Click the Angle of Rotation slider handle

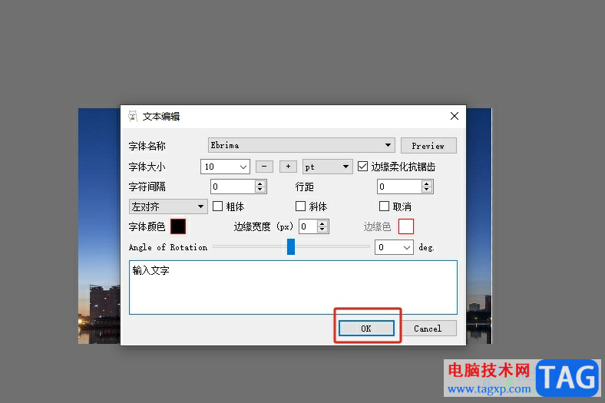click(x=291, y=247)
